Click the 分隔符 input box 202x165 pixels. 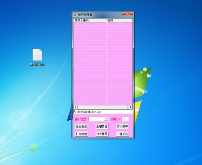[x=125, y=119]
